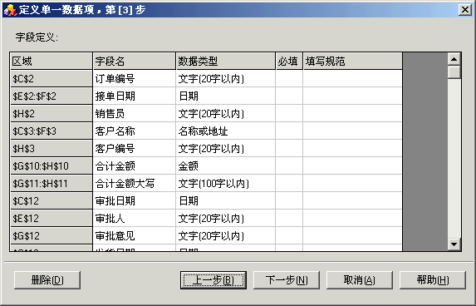Click the 删除(D) button
Image resolution: width=476 pixels, height=306 pixels.
[x=47, y=280]
